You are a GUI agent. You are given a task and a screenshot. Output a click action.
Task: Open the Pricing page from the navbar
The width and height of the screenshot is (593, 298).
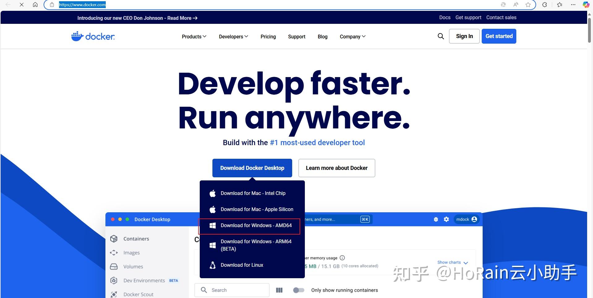tap(268, 36)
